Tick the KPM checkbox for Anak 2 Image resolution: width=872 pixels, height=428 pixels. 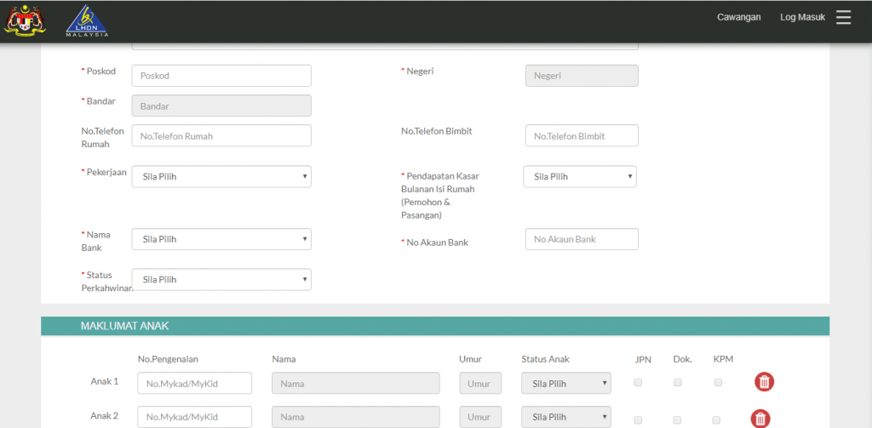click(x=716, y=420)
